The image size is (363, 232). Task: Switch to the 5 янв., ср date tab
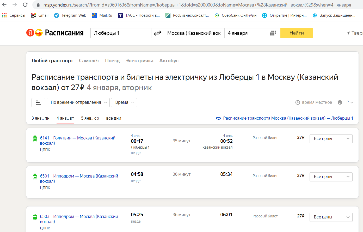(x=90, y=118)
